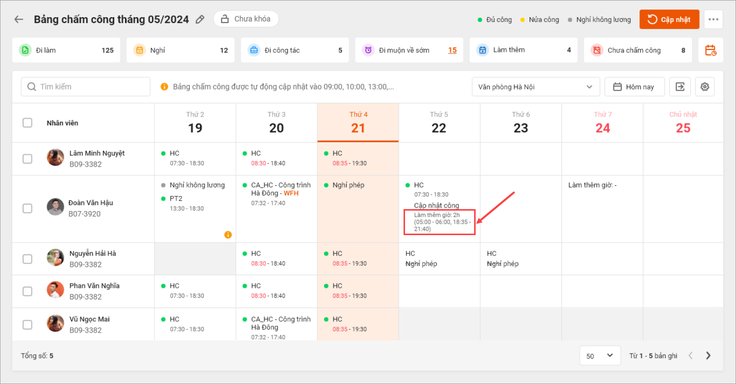Open the three-dot more options menu
Image resolution: width=736 pixels, height=384 pixels.
(x=713, y=19)
